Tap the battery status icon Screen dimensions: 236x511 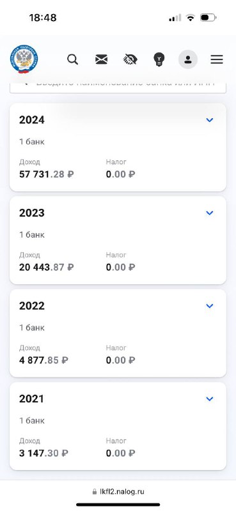(x=208, y=18)
